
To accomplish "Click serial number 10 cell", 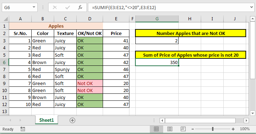I will pos(20,104).
